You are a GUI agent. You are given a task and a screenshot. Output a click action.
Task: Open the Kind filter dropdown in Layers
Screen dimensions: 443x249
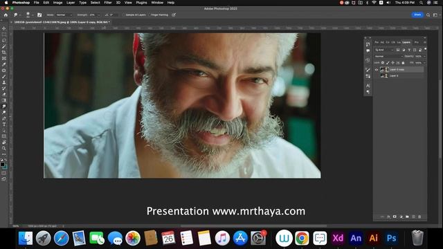384,50
